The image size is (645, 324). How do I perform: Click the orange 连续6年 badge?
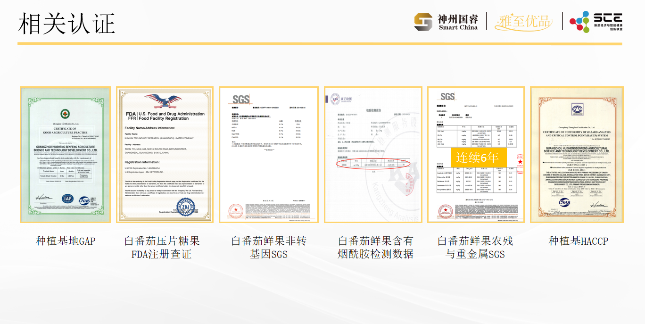coord(478,158)
